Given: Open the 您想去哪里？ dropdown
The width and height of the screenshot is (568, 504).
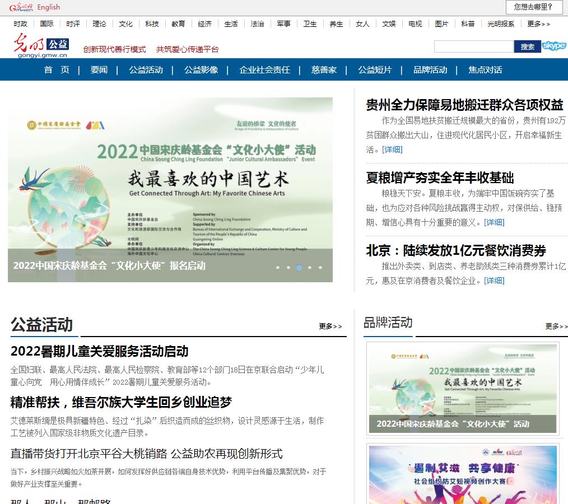Looking at the screenshot, I should pos(533,7).
